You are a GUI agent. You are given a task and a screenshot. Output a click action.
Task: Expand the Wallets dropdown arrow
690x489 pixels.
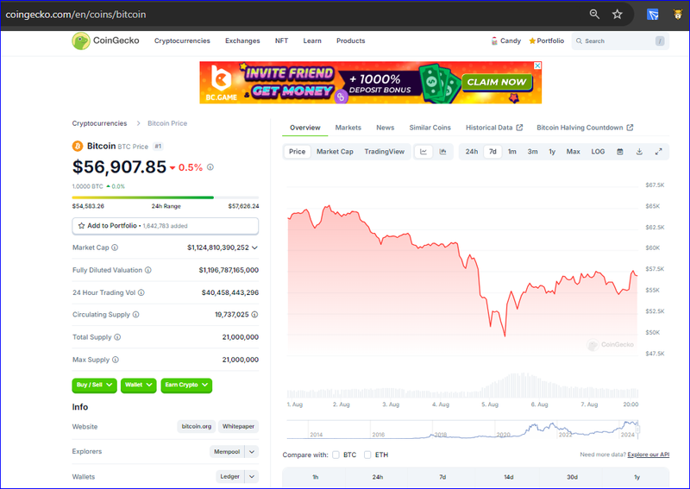[252, 477]
